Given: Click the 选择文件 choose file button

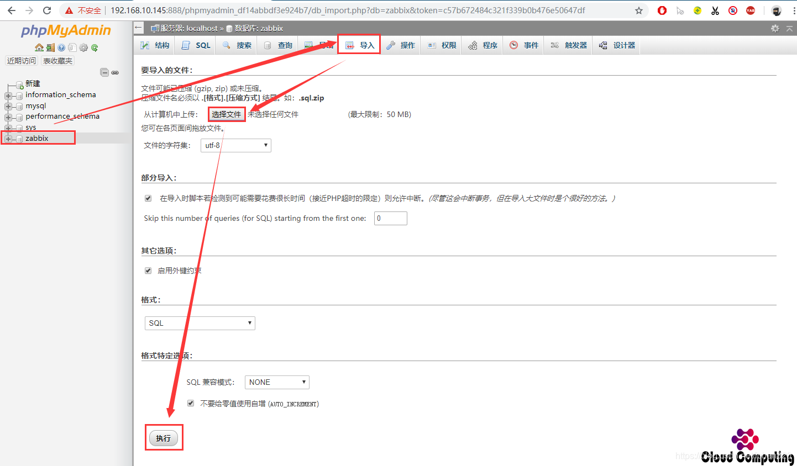Looking at the screenshot, I should coord(227,114).
